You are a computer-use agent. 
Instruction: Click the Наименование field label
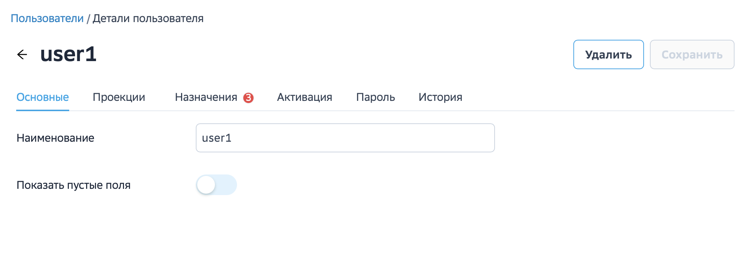(56, 138)
